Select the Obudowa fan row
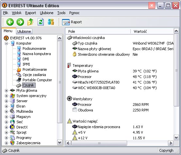 [120, 110]
